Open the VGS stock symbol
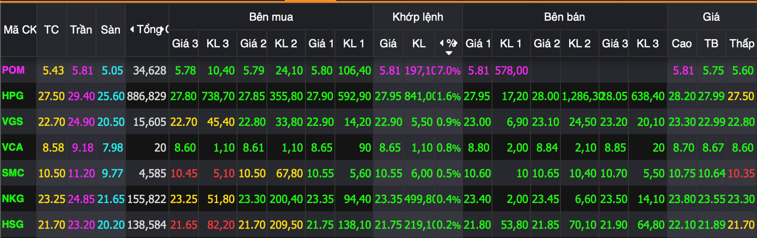The height and width of the screenshot is (238, 757). coord(12,121)
